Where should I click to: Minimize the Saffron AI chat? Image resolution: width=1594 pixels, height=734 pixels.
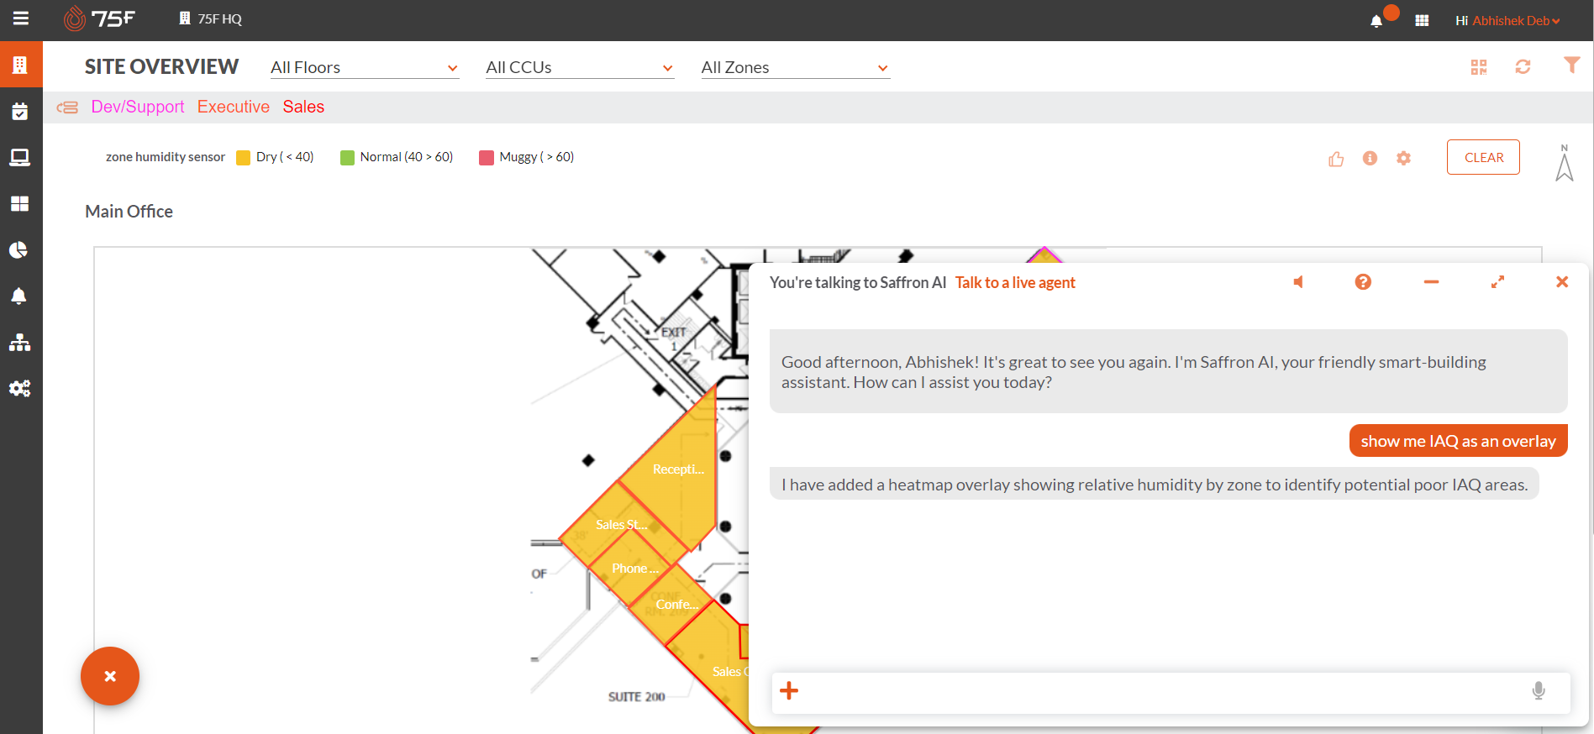coord(1431,282)
